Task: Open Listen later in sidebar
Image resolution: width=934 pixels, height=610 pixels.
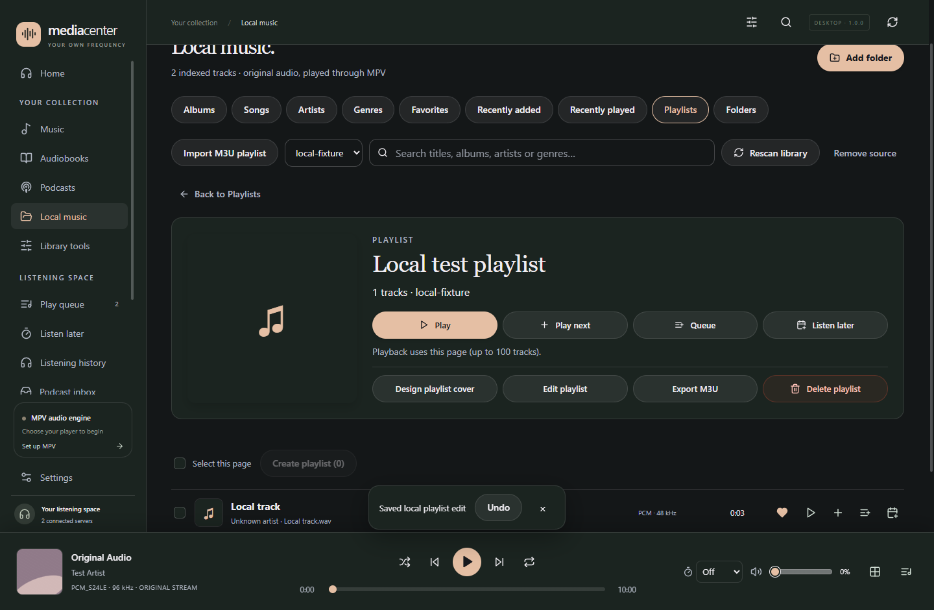Action: click(x=69, y=334)
